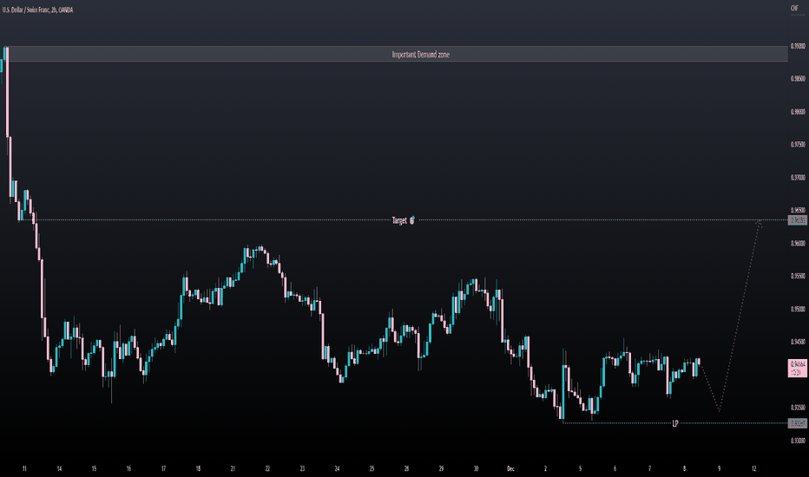Click date 21 on the time axis
This screenshot has height=477, width=809.
click(233, 468)
